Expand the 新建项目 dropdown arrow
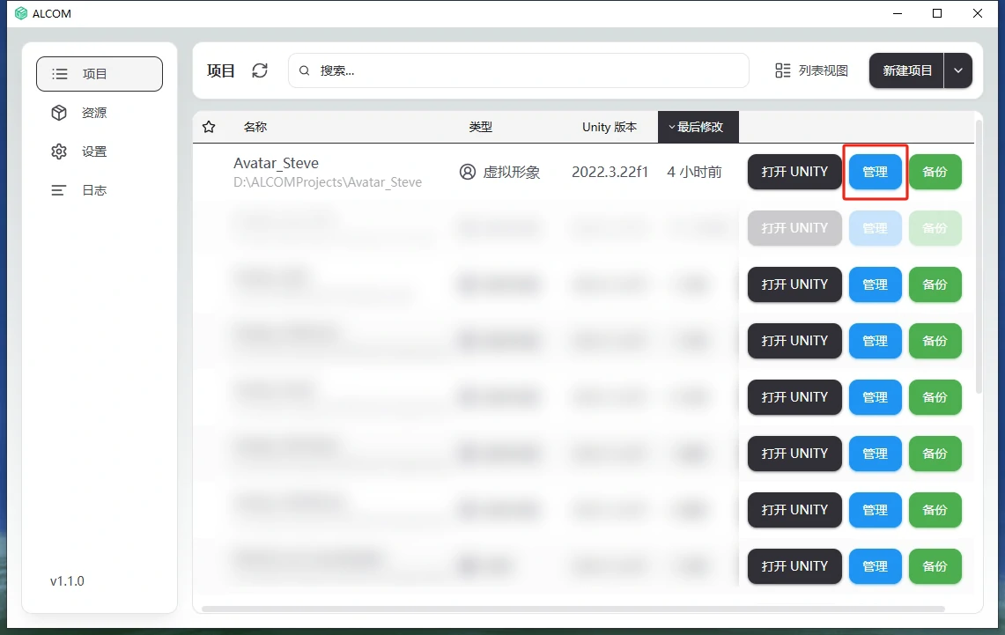Viewport: 1005px width, 635px height. coord(958,70)
